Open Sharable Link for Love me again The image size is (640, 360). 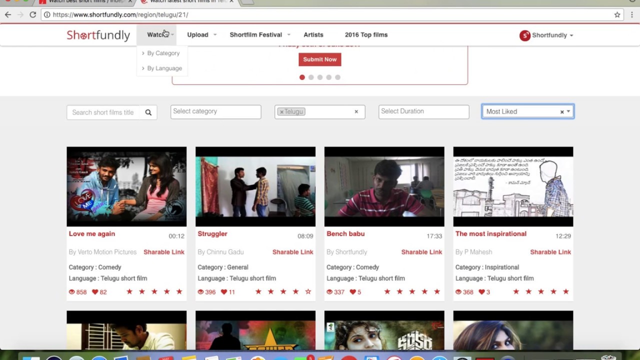pos(164,252)
